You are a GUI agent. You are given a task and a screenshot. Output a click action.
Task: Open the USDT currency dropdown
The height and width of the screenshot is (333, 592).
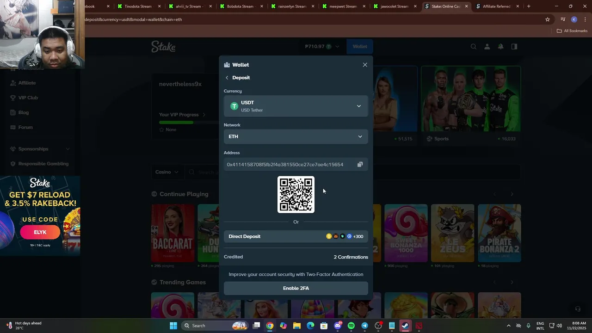tap(296, 106)
